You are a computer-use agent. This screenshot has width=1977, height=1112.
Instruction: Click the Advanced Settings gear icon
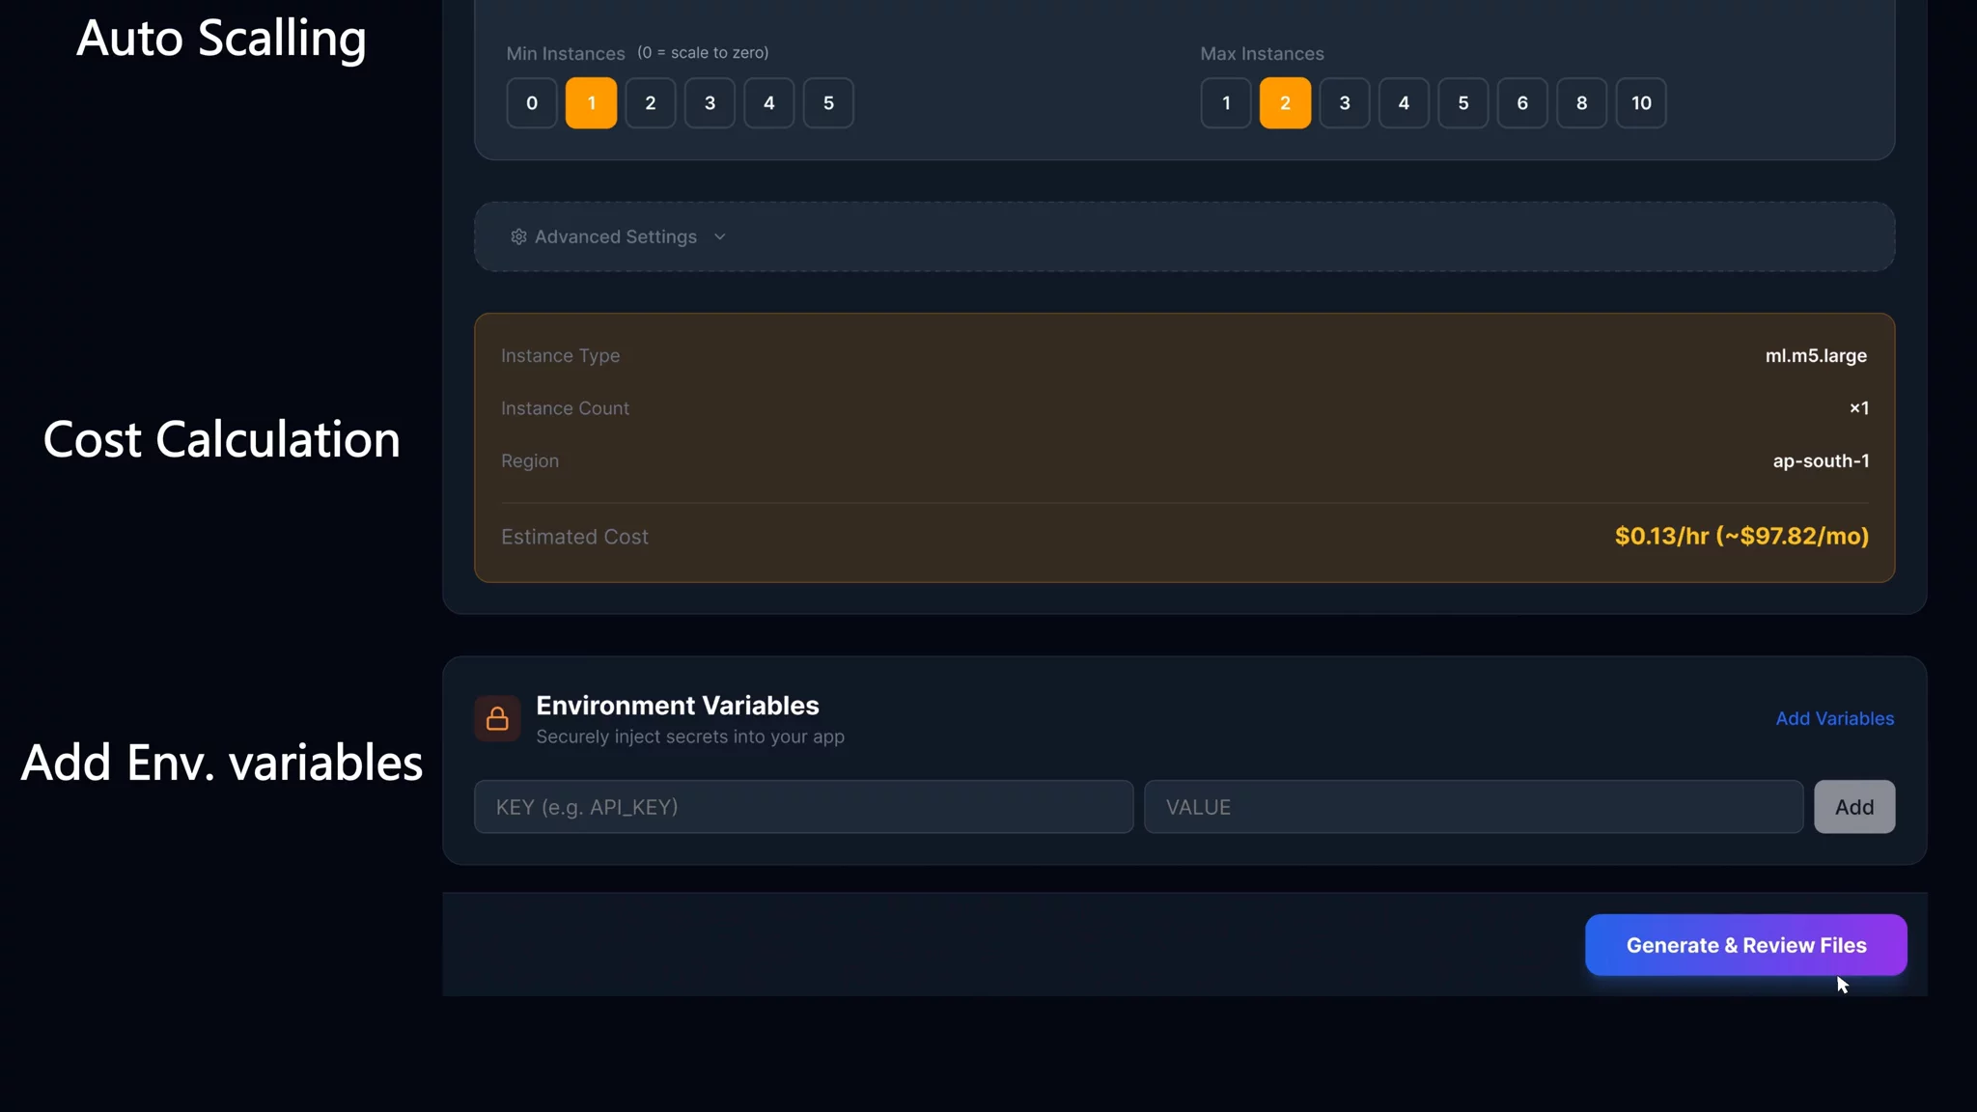point(518,236)
